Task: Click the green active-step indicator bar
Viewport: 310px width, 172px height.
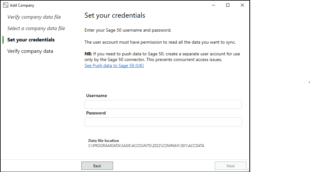Action: click(3, 40)
